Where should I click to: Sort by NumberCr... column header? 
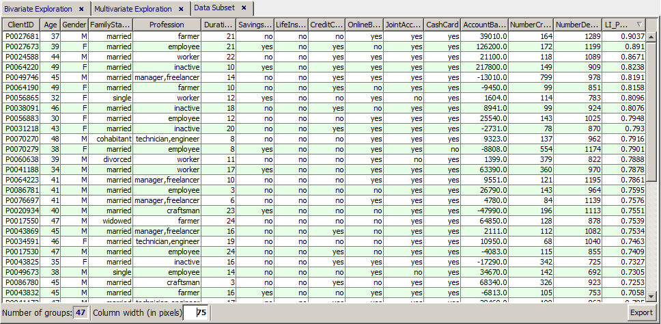[x=531, y=25]
